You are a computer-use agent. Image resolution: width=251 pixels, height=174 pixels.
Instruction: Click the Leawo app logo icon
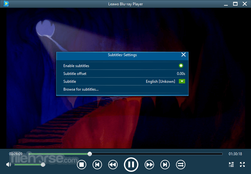pos(6,4)
